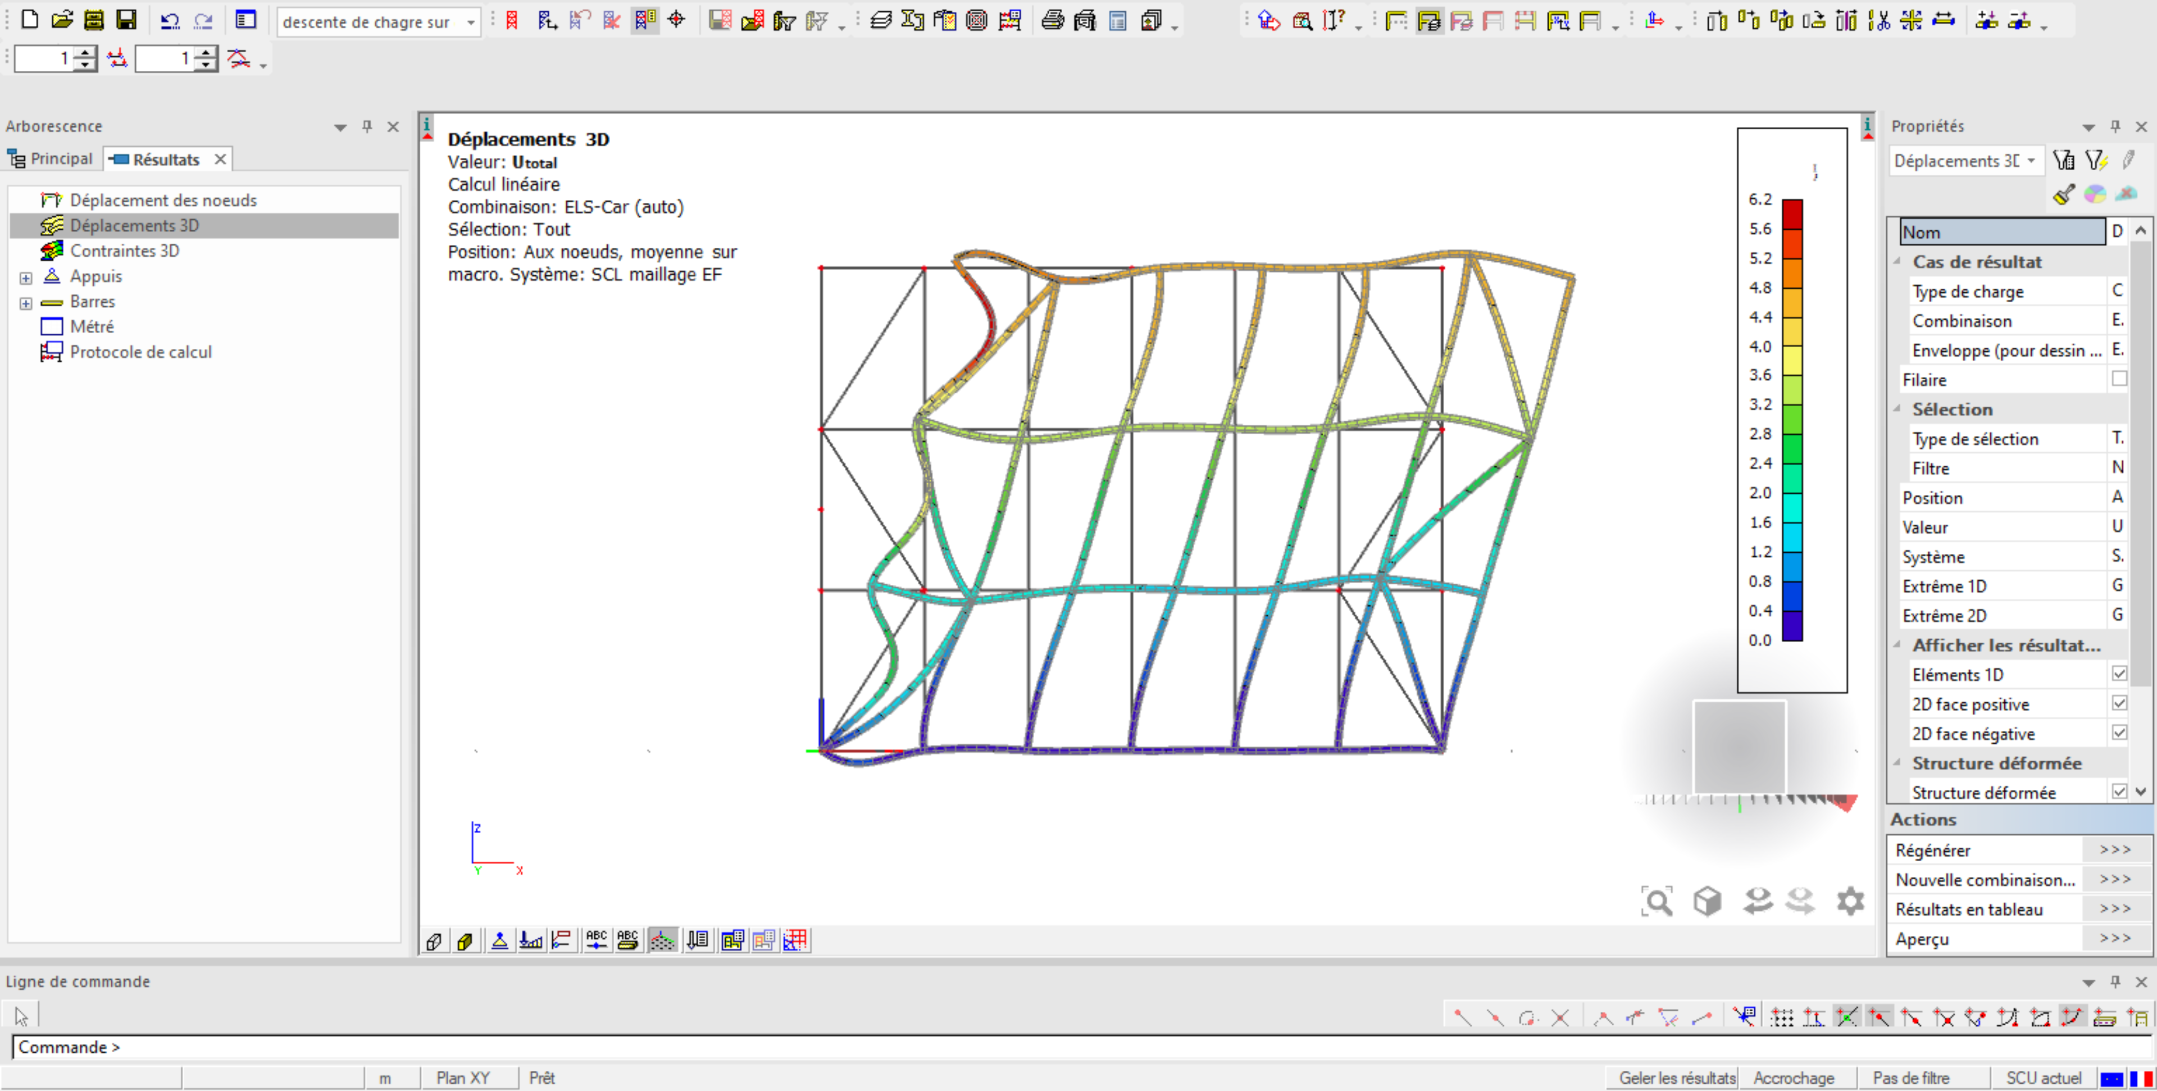The image size is (2157, 1091).
Task: Click the filter lightning icon in Propriétés
Action: 2096,160
